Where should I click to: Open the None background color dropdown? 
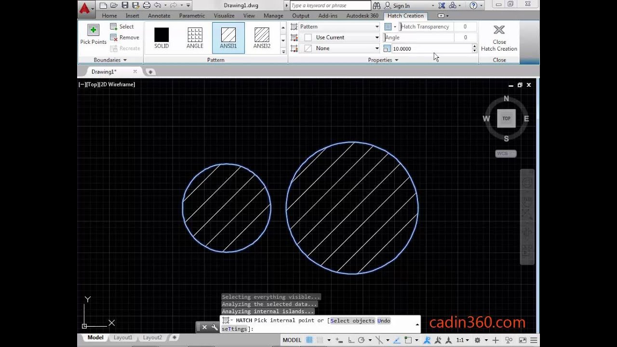pos(339,48)
